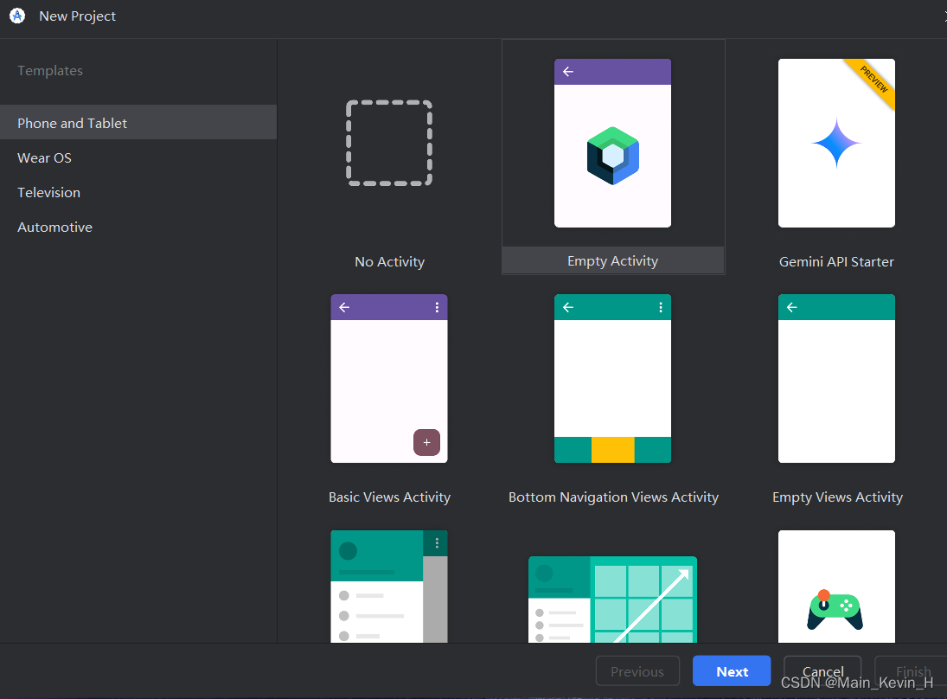Choose the game controller template thumbnail
The width and height of the screenshot is (947, 699).
click(x=836, y=586)
